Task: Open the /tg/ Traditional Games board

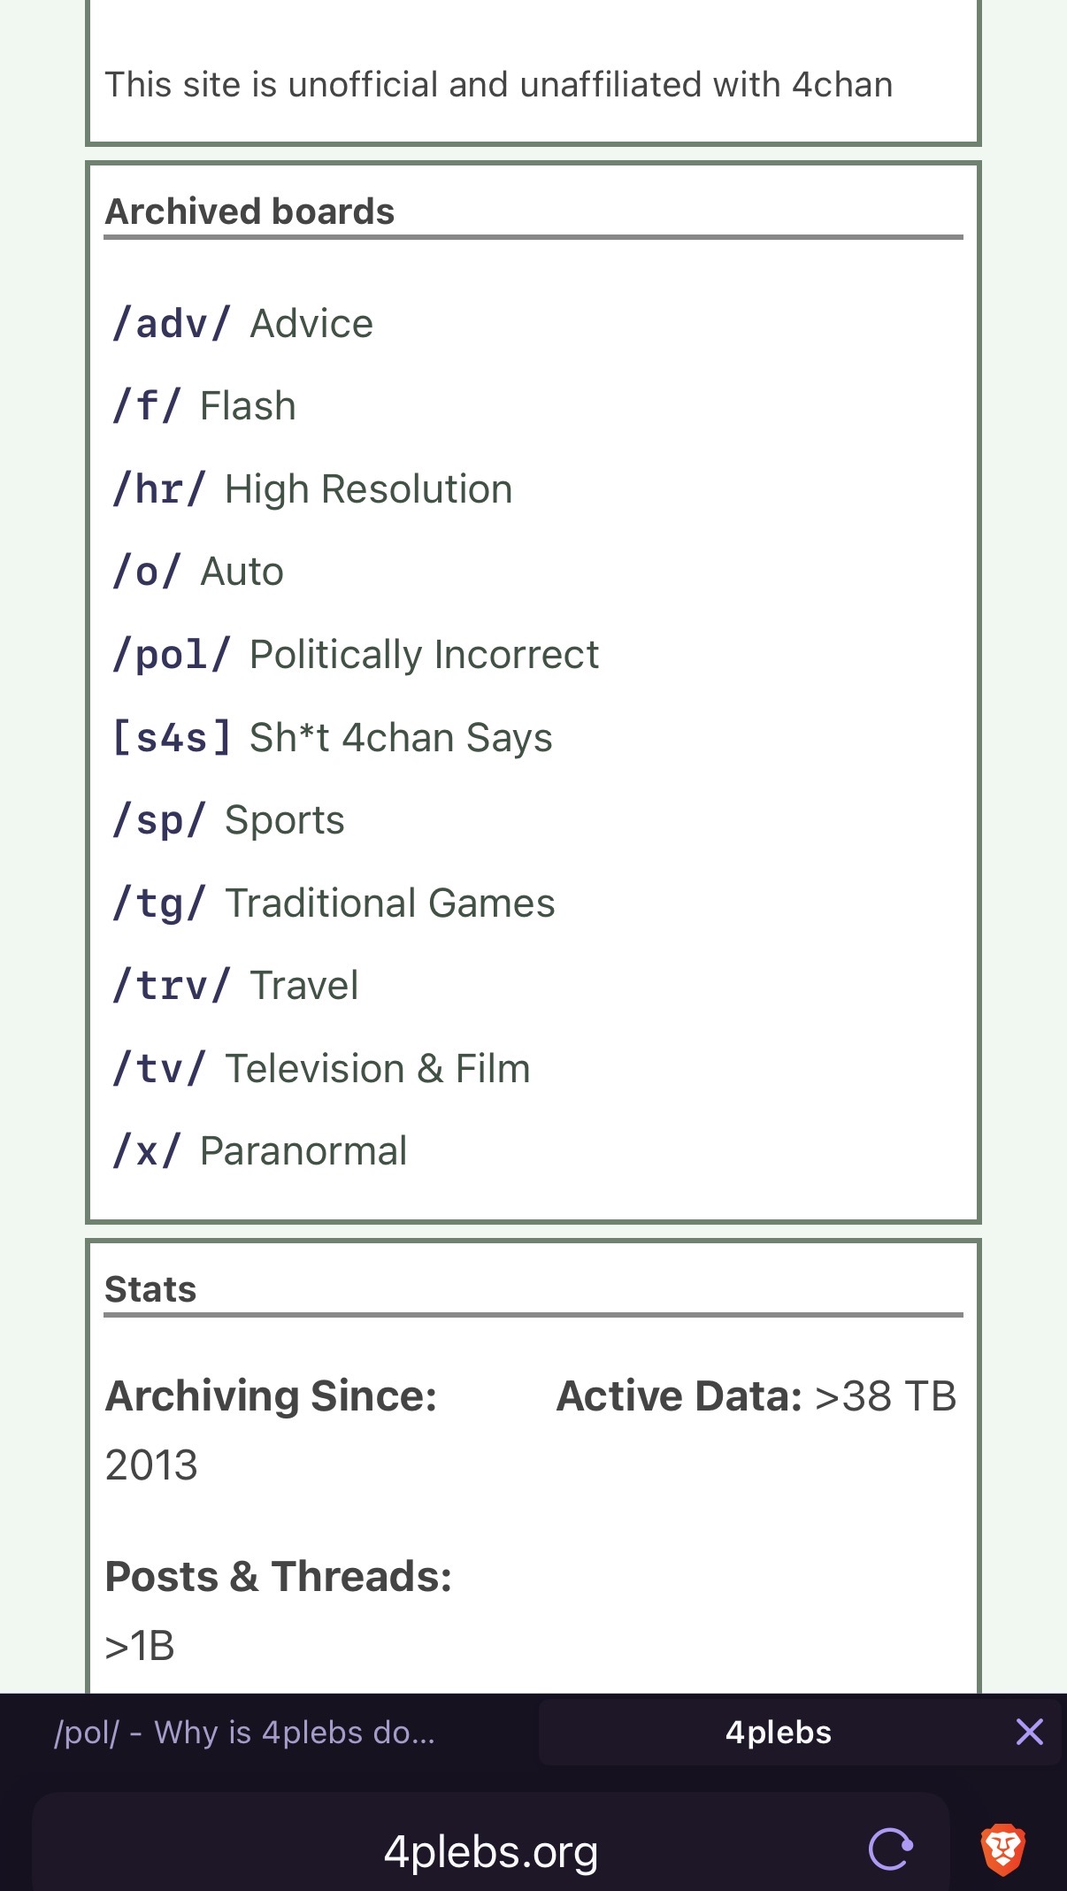Action: 333,903
